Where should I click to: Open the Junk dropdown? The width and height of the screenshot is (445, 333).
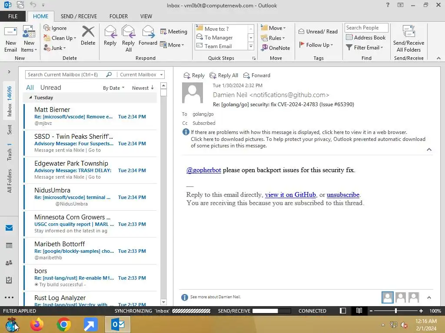[55, 48]
